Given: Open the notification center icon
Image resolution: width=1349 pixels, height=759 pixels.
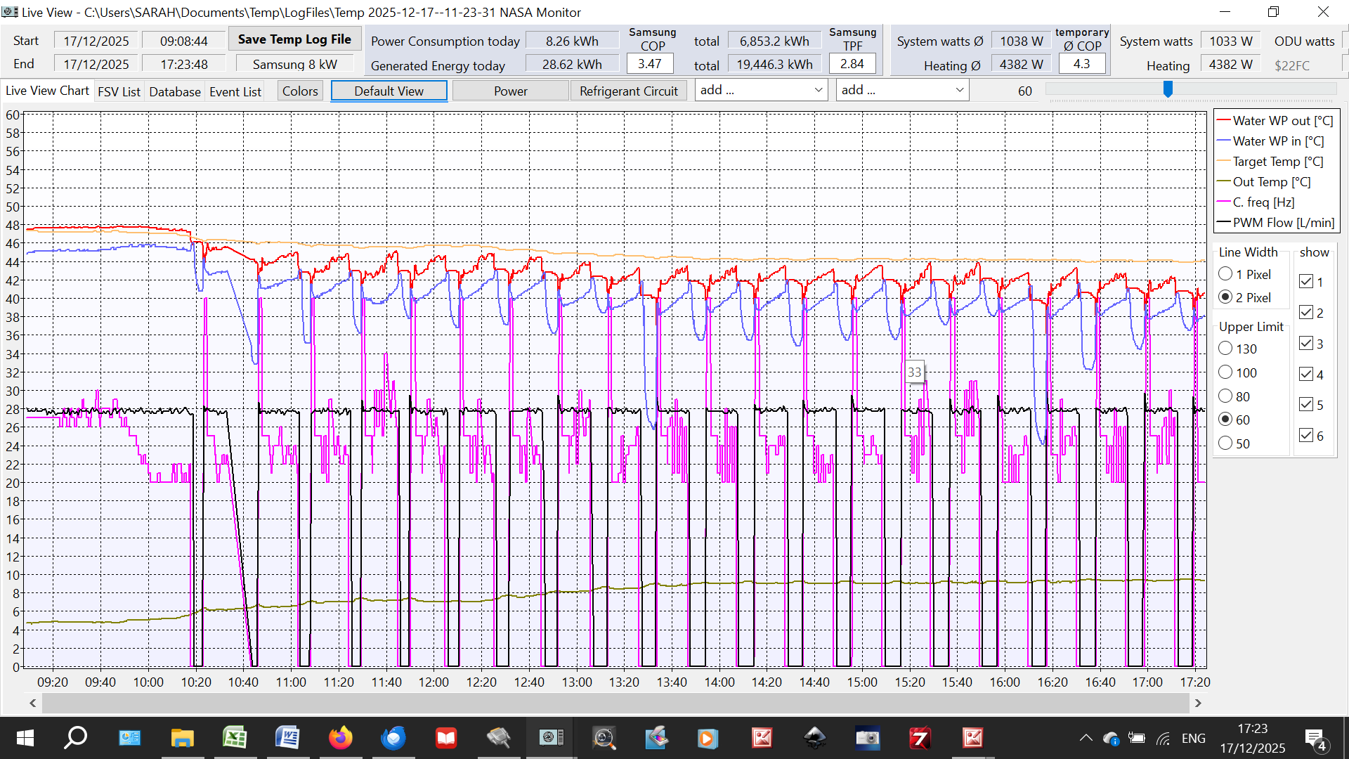Looking at the screenshot, I should (1315, 738).
